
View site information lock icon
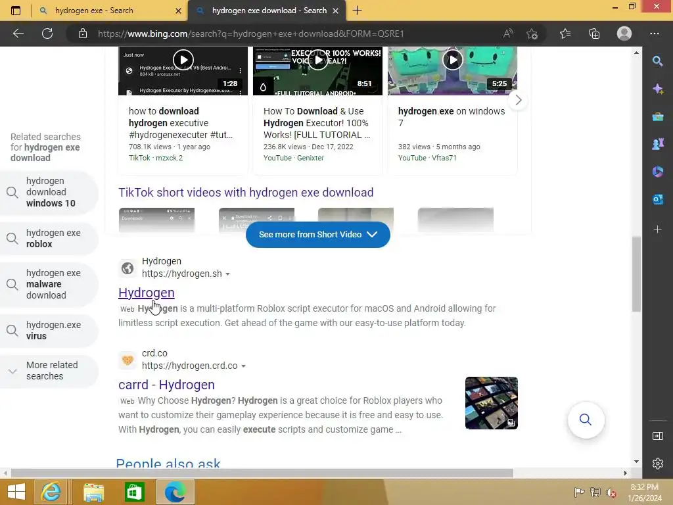82,34
